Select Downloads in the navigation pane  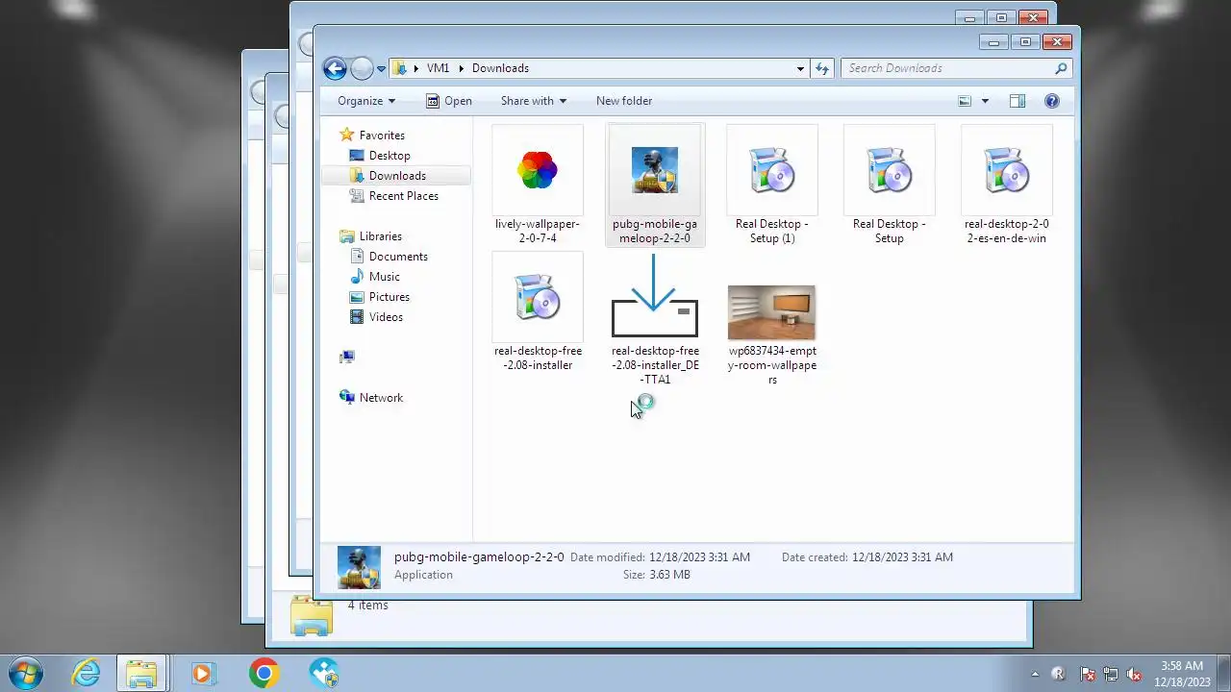click(397, 176)
